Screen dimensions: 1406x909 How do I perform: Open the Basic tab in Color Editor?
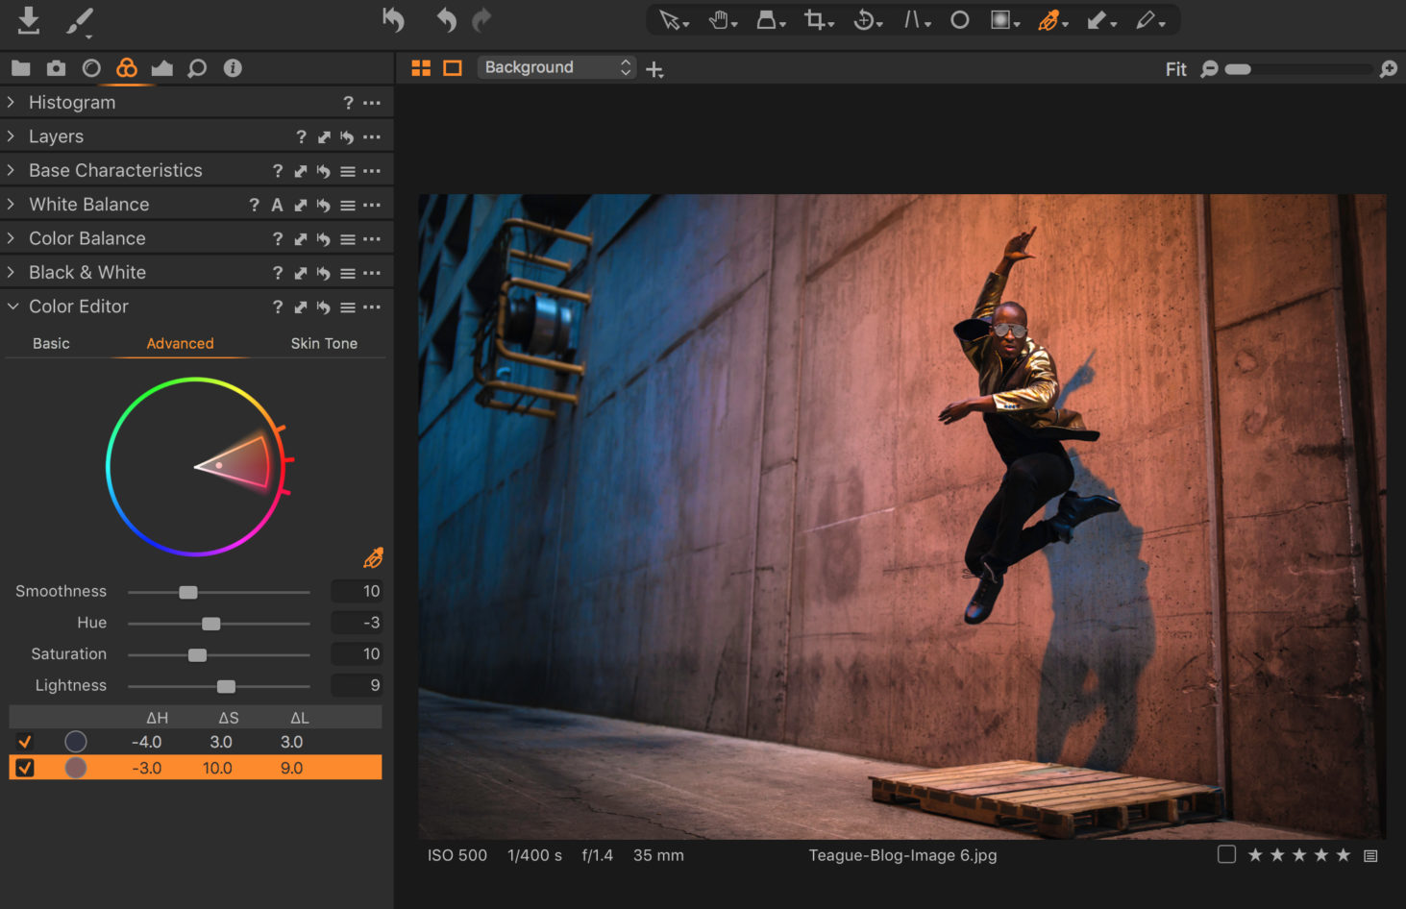click(51, 343)
